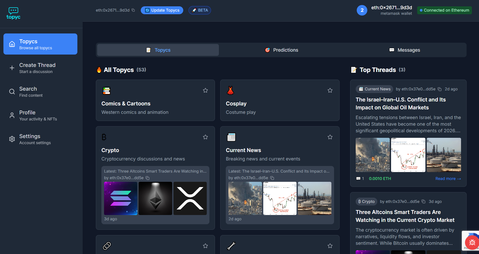Screen dimensions: 479x254
Task: Copy wallet address in the top bar
Action: tap(133, 10)
